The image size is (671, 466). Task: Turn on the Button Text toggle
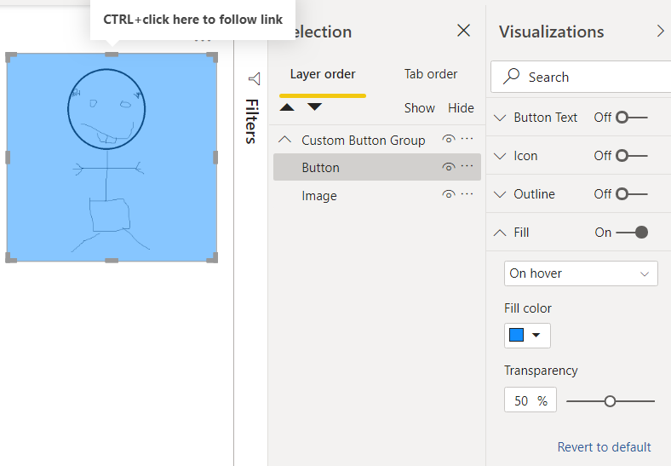point(631,118)
